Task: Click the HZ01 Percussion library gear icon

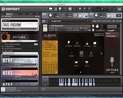Action: [37, 65]
